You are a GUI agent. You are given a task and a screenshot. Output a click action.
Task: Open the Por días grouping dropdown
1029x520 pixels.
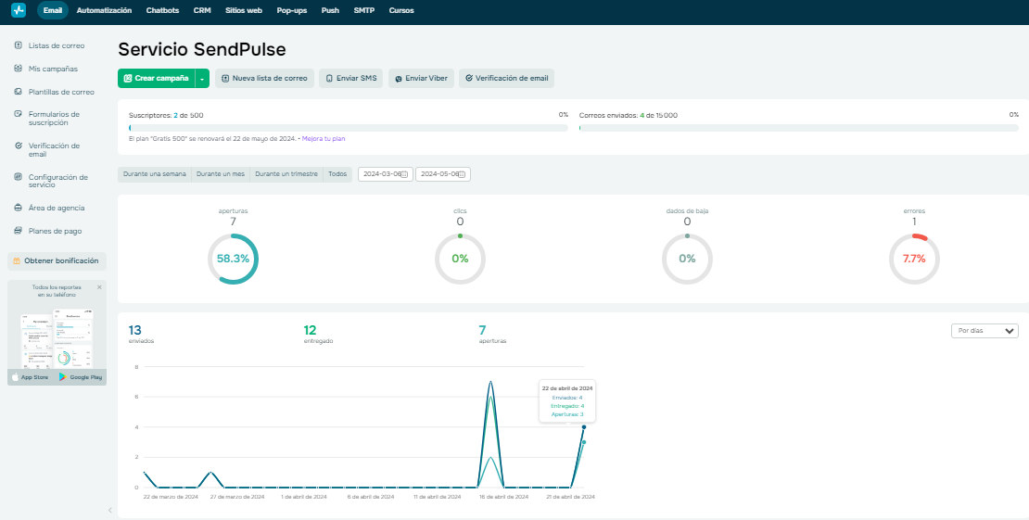[x=985, y=331]
